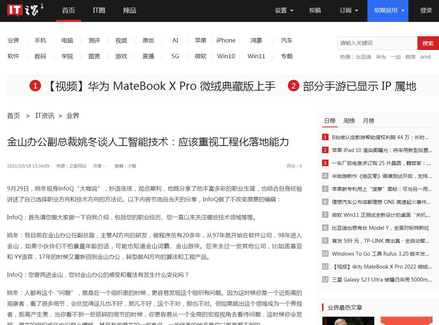Open the 学院 category
Viewport: 439px width, 325px height.
(67, 56)
